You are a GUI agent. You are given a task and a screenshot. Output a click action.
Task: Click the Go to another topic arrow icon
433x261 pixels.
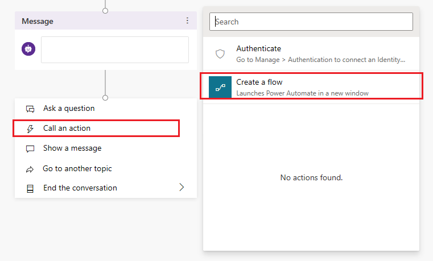[x=30, y=169]
